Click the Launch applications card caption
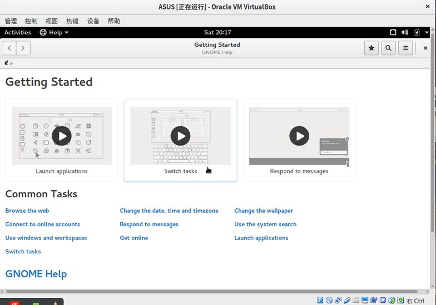This screenshot has width=436, height=305. pyautogui.click(x=61, y=171)
